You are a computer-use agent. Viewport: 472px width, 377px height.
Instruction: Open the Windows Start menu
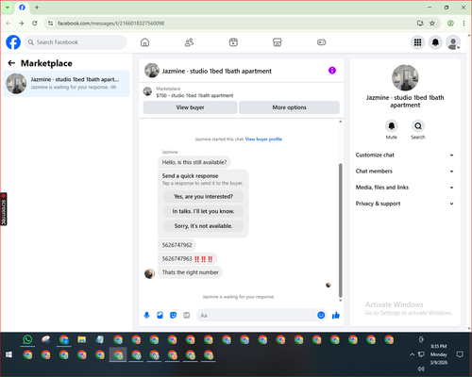(8, 354)
